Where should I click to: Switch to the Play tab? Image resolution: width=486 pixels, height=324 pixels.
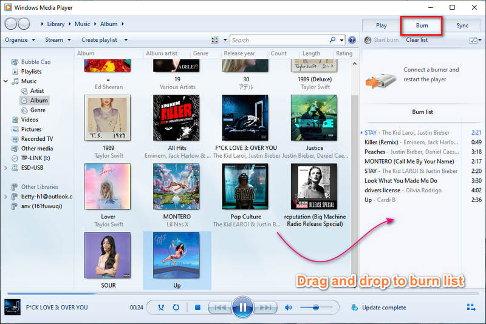coord(382,25)
